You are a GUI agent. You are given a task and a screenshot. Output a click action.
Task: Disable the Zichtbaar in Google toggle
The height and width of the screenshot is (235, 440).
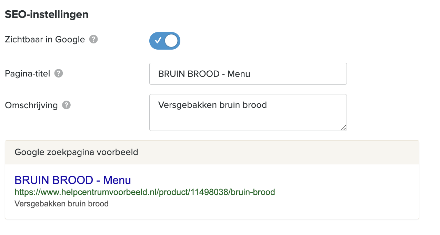[x=165, y=41]
